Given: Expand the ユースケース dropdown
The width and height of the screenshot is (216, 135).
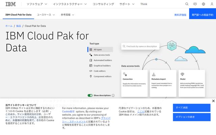Looking at the screenshot, I should (x=46, y=15).
